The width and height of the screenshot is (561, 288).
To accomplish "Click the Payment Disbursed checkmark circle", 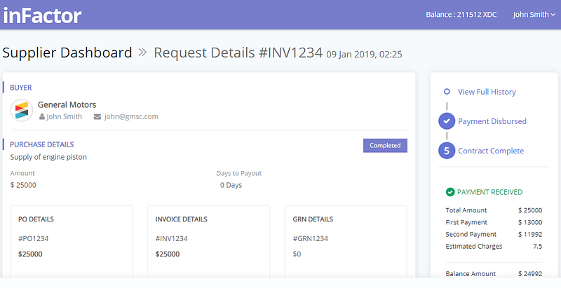I will [447, 121].
